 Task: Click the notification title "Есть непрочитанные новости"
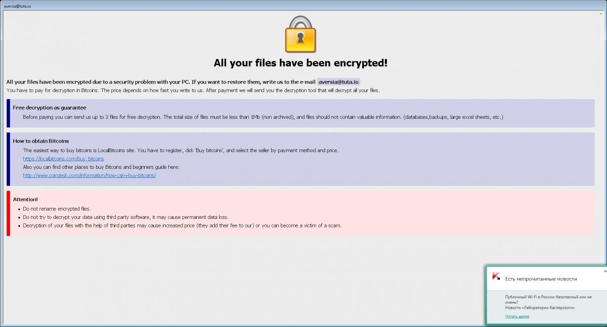coord(541,278)
